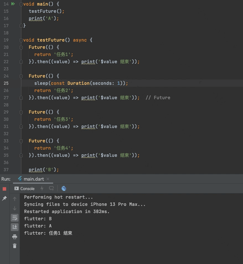Print the console output

[15, 237]
